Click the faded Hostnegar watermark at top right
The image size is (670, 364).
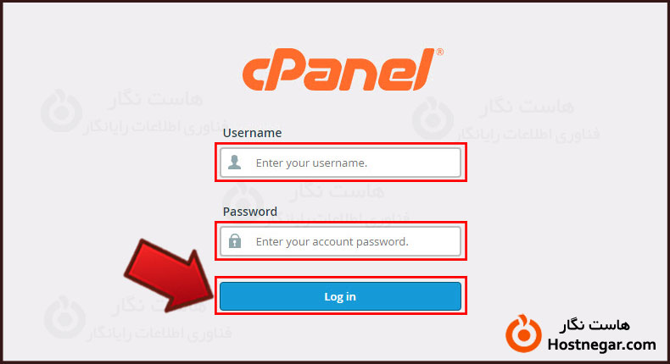coord(506,119)
